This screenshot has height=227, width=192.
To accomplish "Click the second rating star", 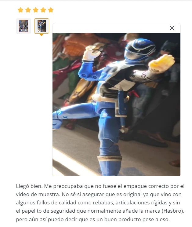I will (x=28, y=10).
